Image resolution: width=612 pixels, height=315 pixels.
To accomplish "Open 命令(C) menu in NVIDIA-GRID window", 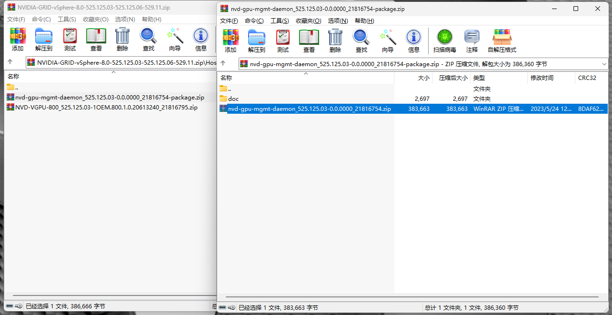I will pyautogui.click(x=41, y=20).
